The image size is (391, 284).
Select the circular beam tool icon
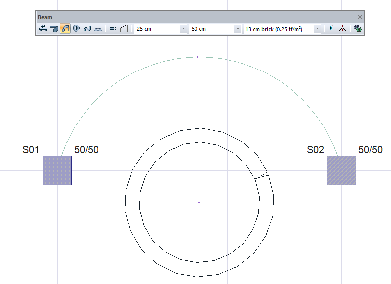[76, 29]
